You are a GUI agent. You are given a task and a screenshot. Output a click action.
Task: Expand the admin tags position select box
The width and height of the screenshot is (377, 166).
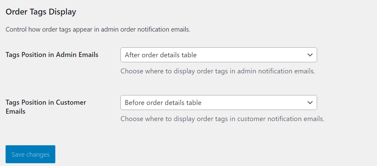[x=218, y=55]
